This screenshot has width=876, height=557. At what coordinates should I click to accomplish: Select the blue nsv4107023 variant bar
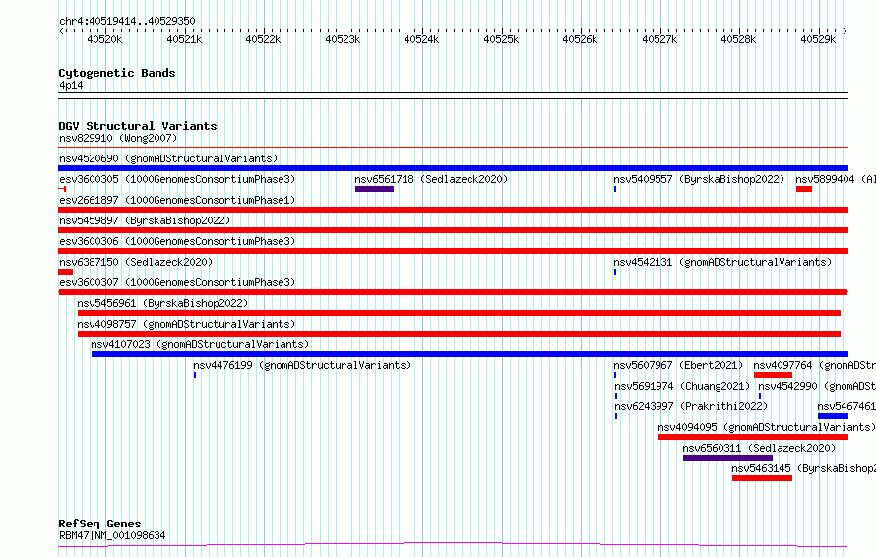(x=469, y=354)
